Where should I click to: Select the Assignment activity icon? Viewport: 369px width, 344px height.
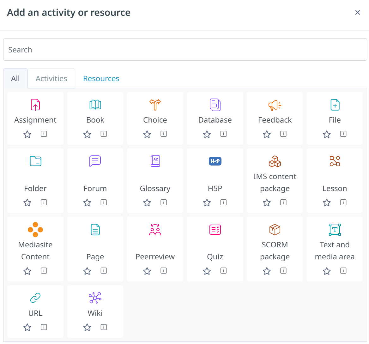[35, 105]
